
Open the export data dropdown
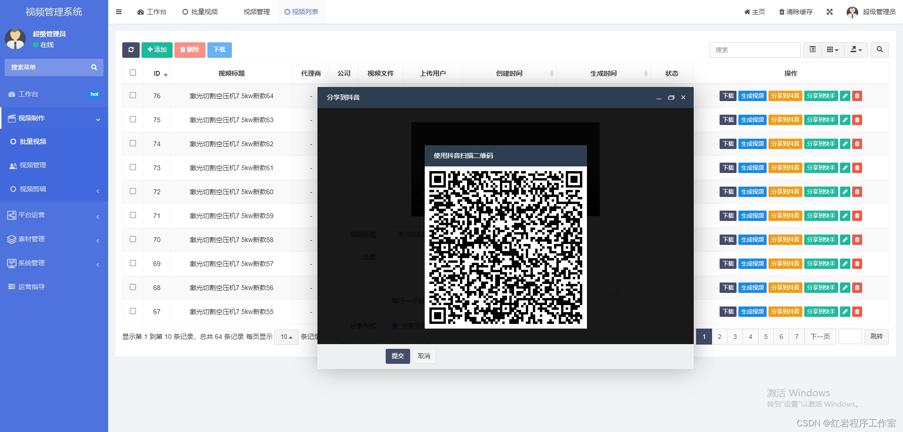[856, 50]
